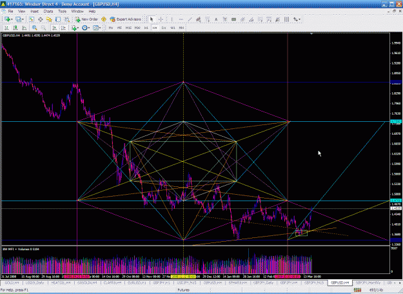The width and height of the screenshot is (403, 294).
Task: Open the Insert menu
Action: tap(34, 12)
